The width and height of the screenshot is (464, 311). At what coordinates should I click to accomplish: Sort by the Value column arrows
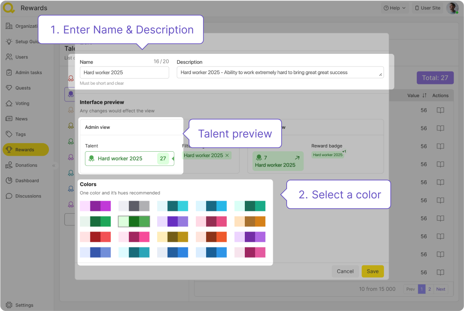[424, 96]
